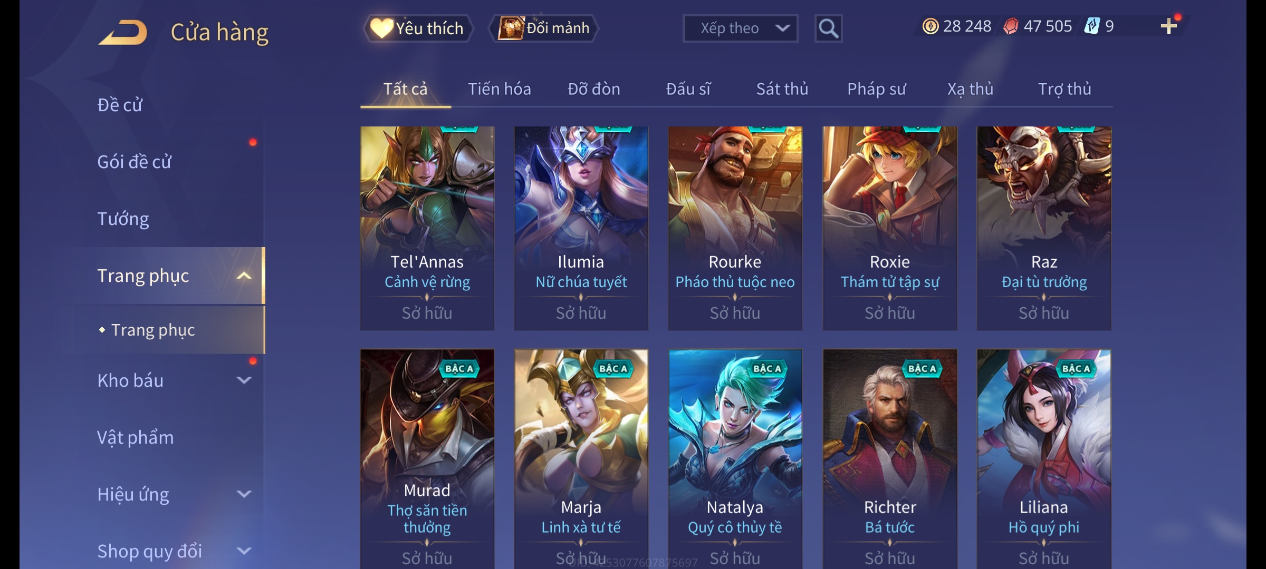Tap the plus icon to add currency
The height and width of the screenshot is (569, 1266).
point(1169,26)
